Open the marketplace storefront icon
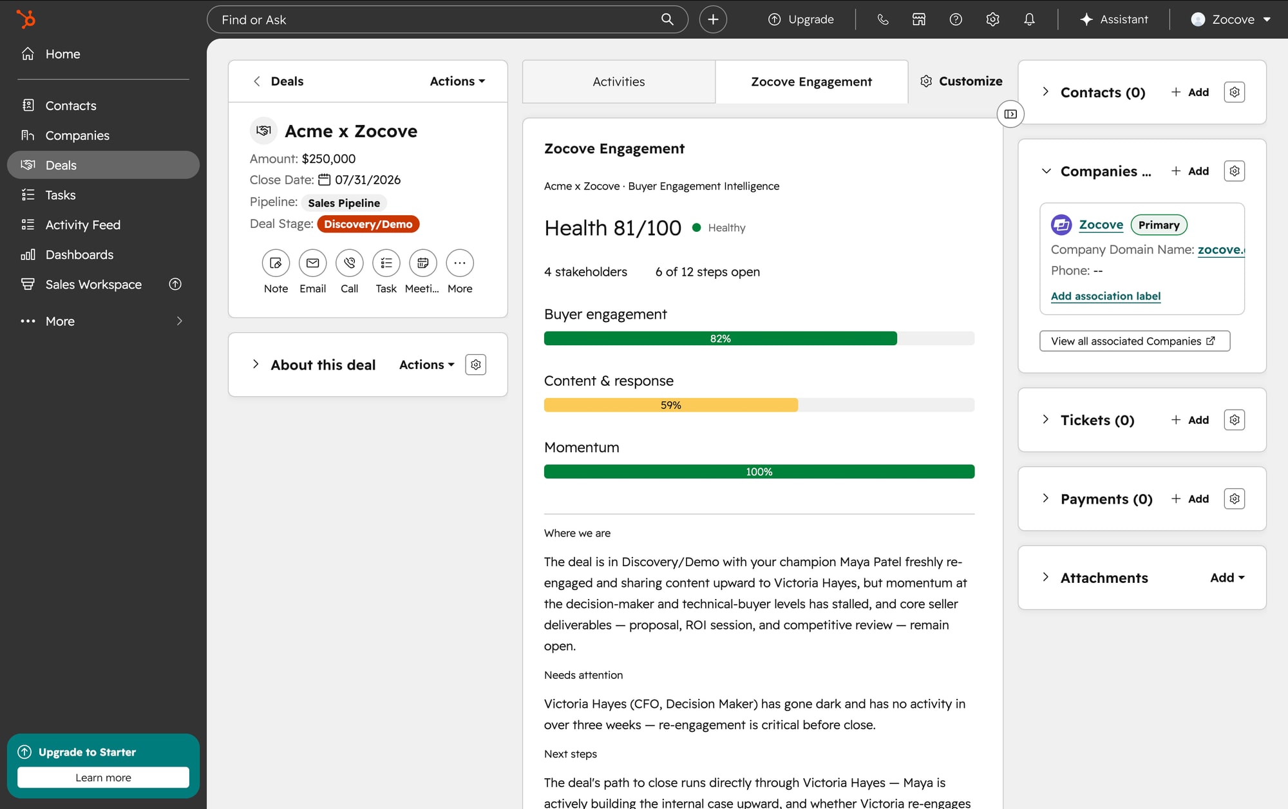Screen dimensions: 1288x809 tap(919, 19)
